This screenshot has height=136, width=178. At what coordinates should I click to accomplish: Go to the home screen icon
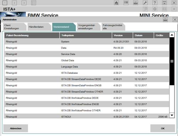pyautogui.click(x=116, y=3)
